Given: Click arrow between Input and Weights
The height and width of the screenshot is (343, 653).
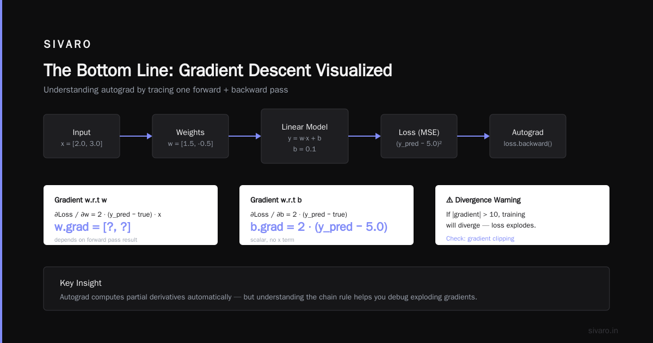Looking at the screenshot, I should 136,136.
